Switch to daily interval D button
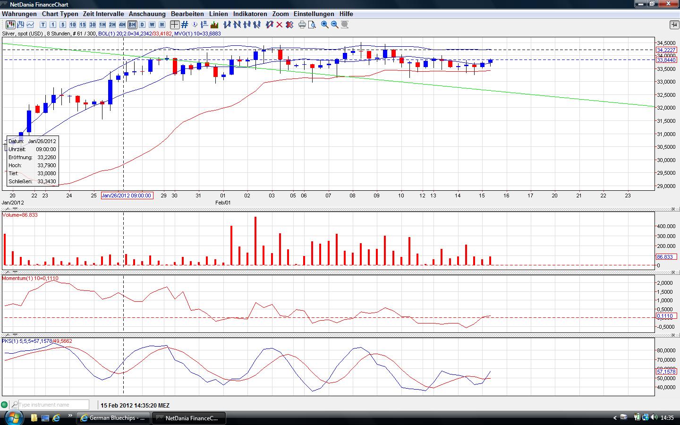This screenshot has height=425, width=680. pyautogui.click(x=142, y=25)
